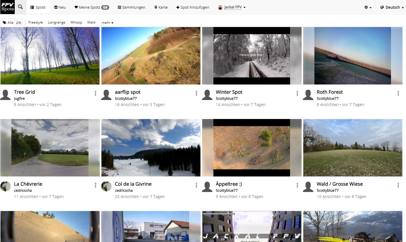
Task: Open La Chèvrerie three-dot menu
Action: coord(95,185)
